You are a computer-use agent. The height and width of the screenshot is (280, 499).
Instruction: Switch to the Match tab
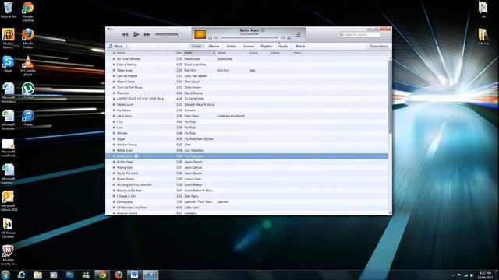(299, 47)
